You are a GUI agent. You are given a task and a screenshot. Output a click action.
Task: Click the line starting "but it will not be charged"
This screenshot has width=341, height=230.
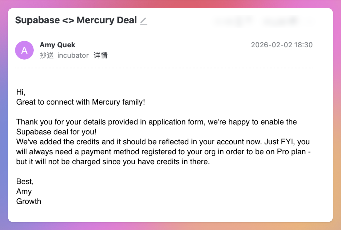(113, 162)
